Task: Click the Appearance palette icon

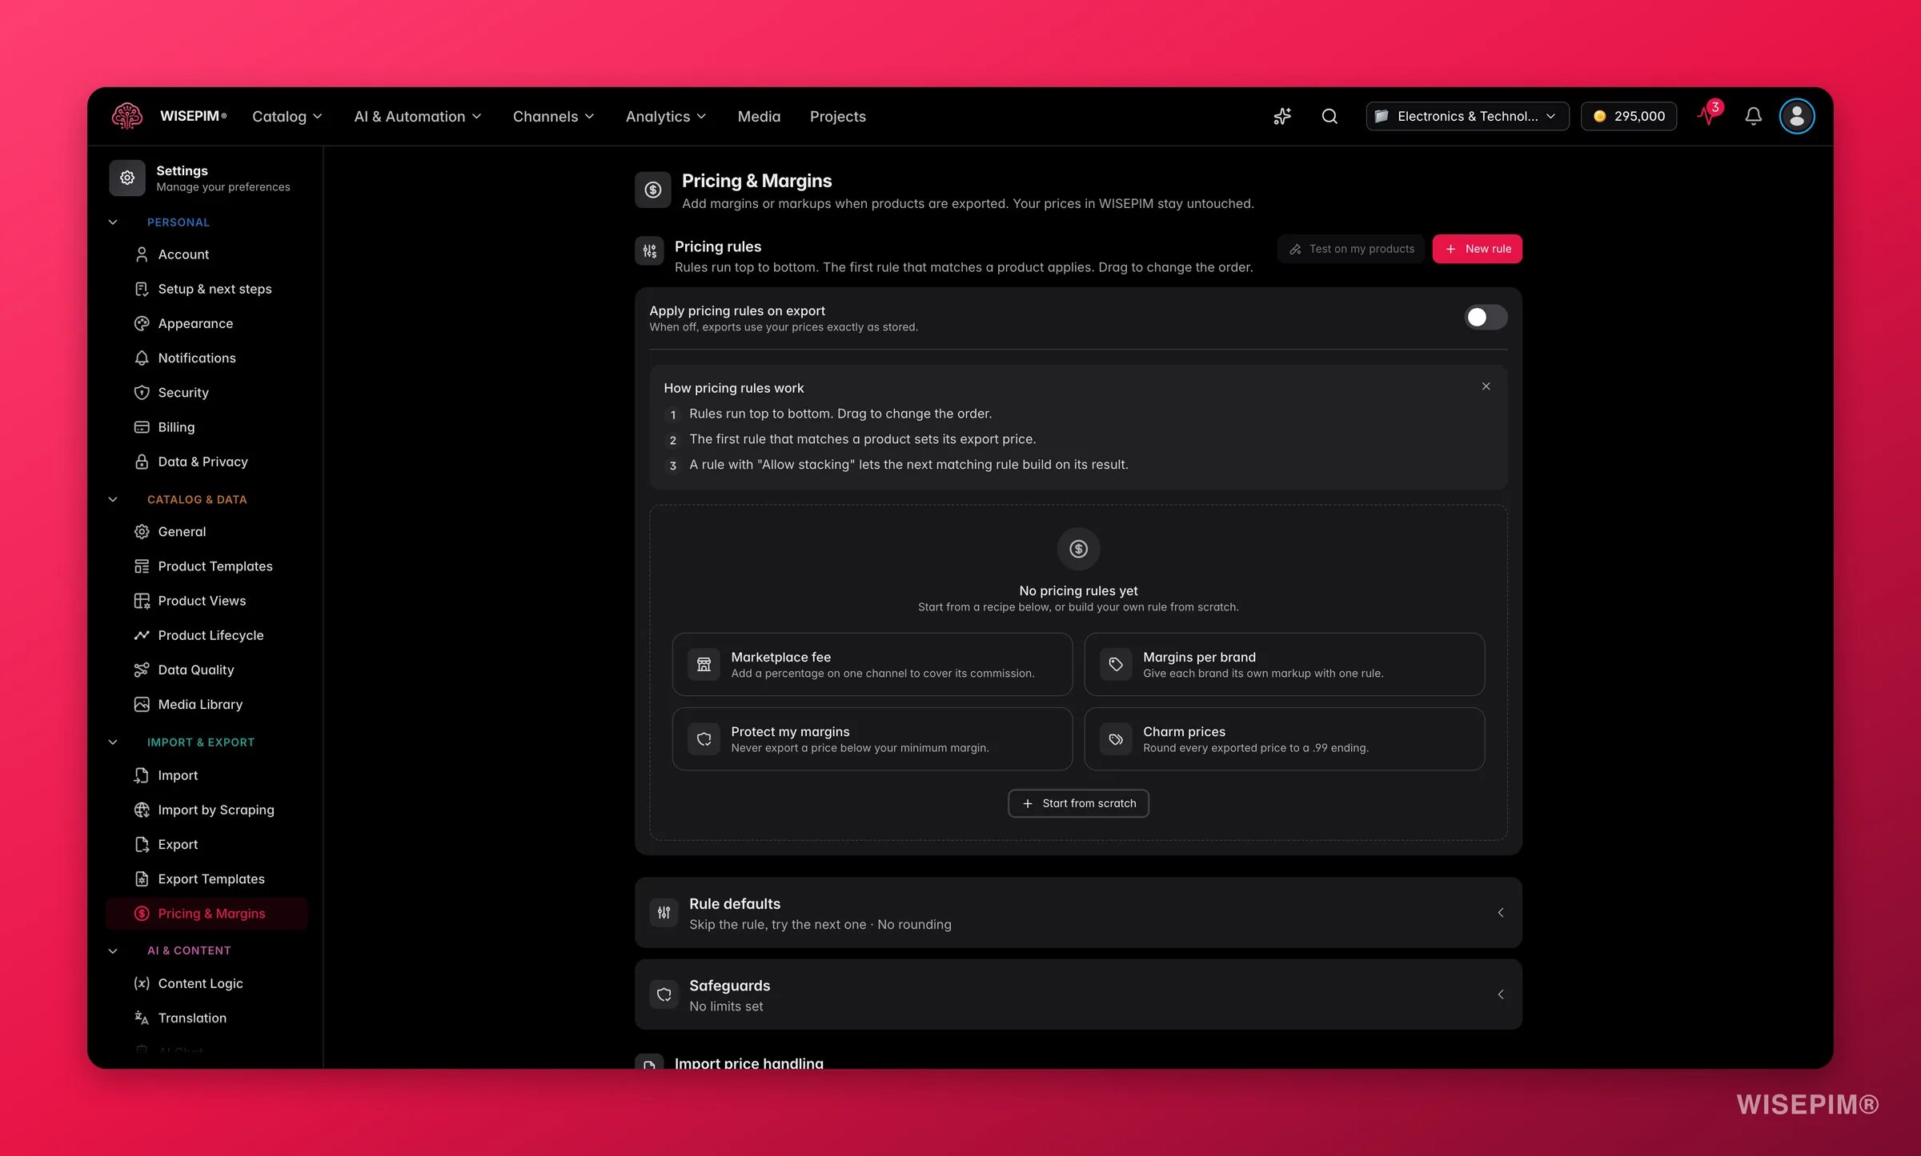Action: click(x=142, y=323)
